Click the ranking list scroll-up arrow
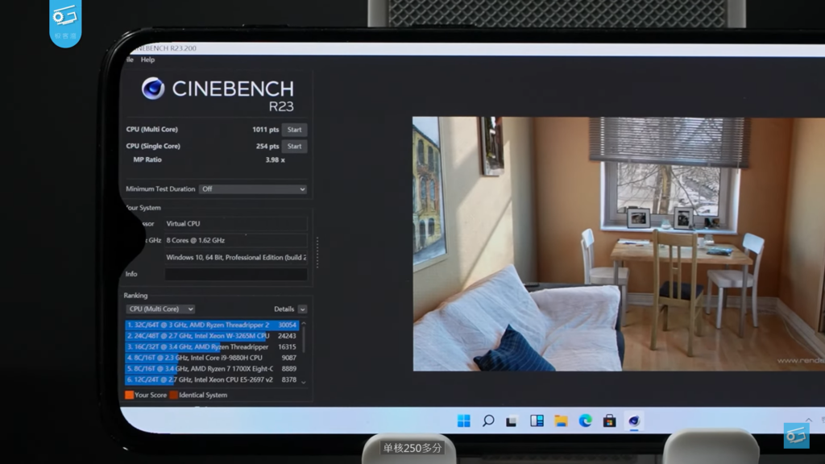 coord(304,323)
